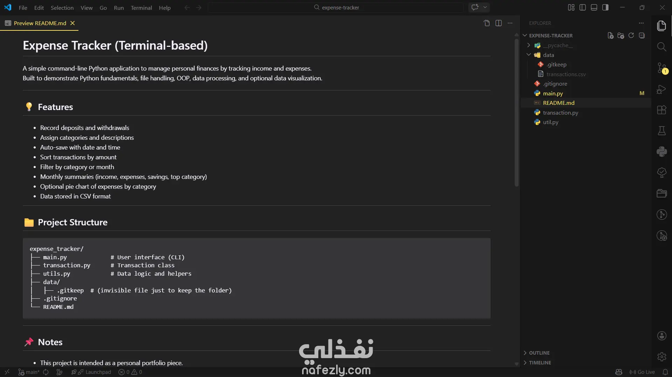
Task: Open the Search view in the activity bar
Action: tap(661, 47)
